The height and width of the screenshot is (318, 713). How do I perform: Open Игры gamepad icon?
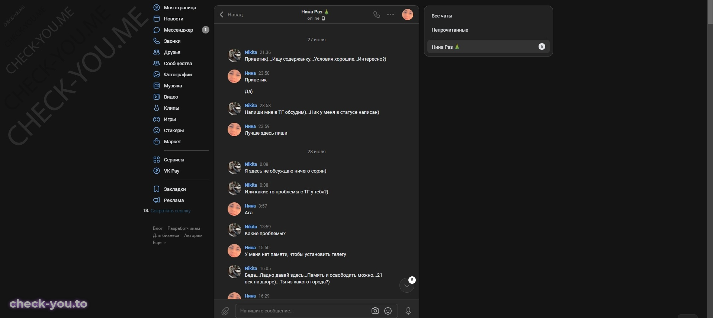[x=157, y=119]
